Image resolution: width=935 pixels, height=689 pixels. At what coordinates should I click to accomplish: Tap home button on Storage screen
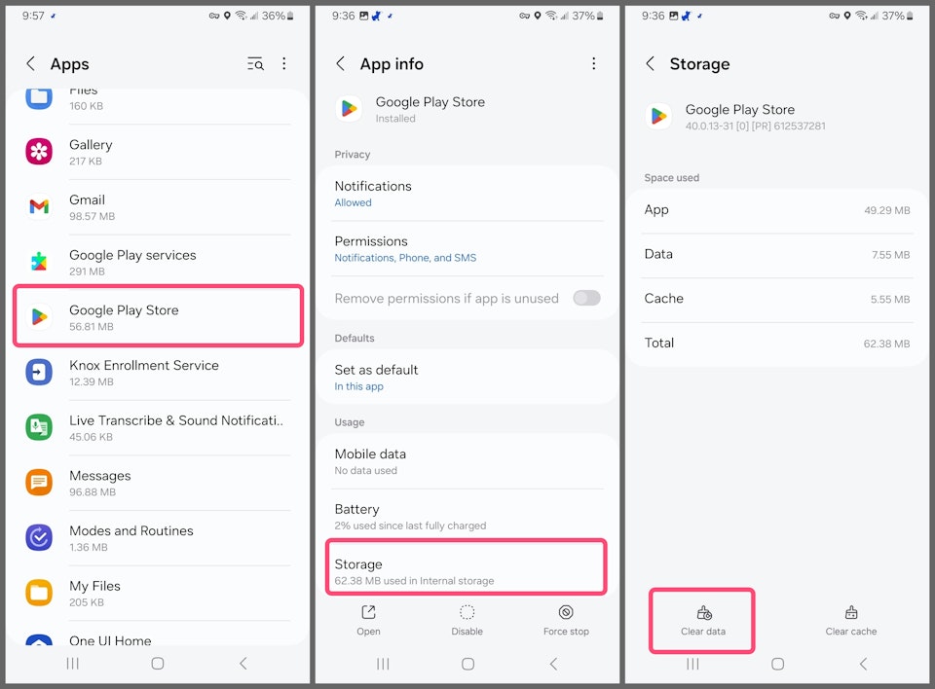click(777, 664)
